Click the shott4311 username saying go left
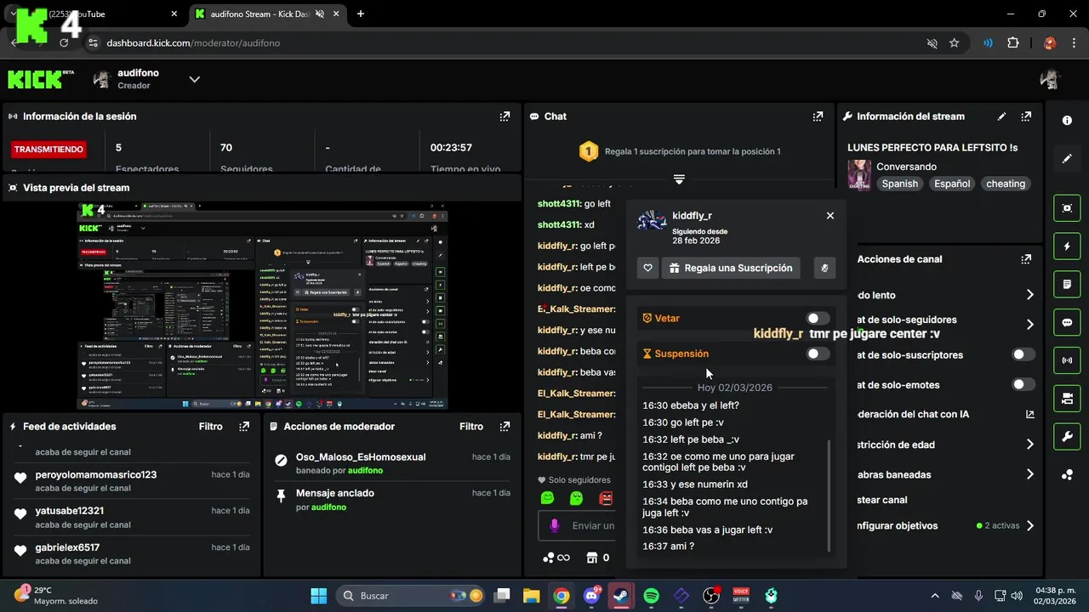 [559, 204]
